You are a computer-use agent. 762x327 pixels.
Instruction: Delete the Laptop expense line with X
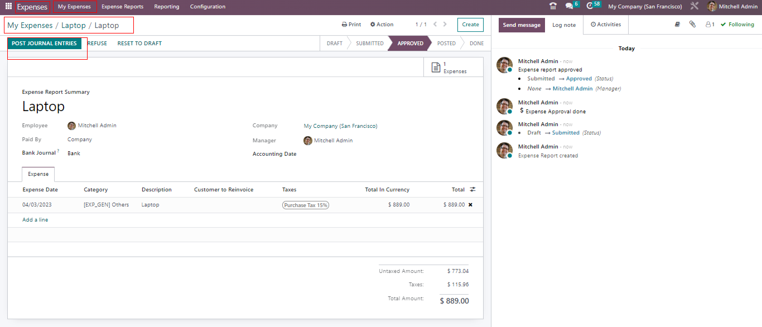470,205
